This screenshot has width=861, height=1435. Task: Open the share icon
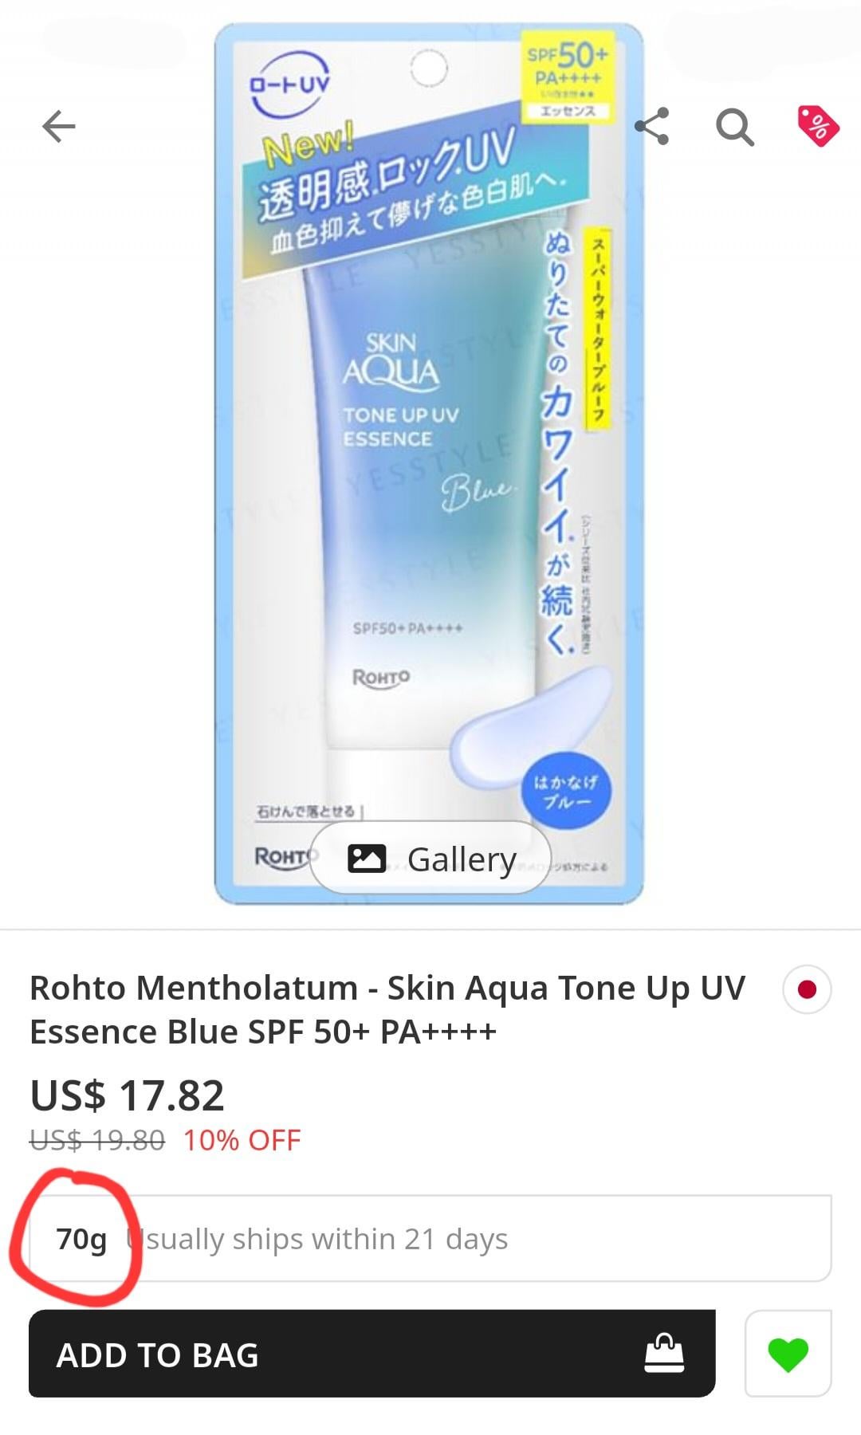coord(651,126)
